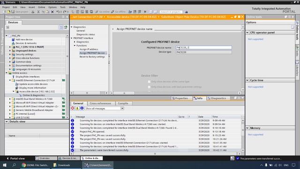Expand Intel Dual Band Wireless-N 7260 node
300x169 pixels.
click(x=10, y=99)
